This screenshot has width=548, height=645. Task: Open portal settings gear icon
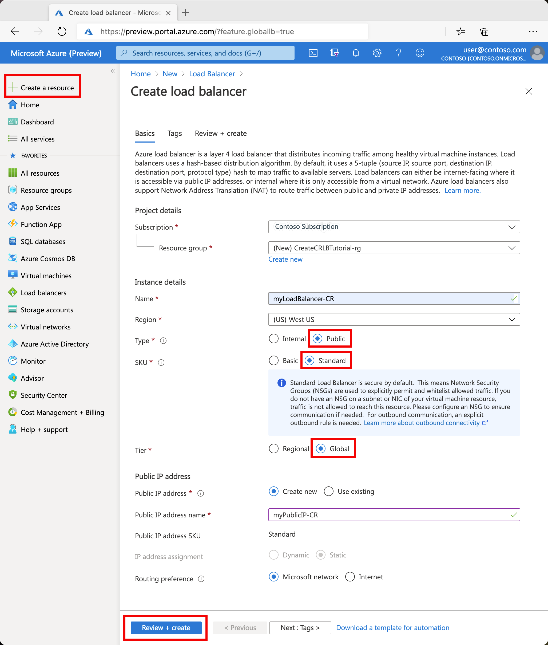pos(377,53)
